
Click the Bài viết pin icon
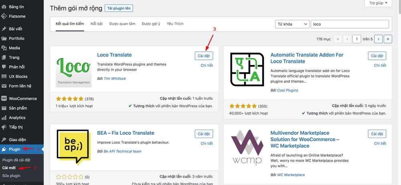pos(4,29)
